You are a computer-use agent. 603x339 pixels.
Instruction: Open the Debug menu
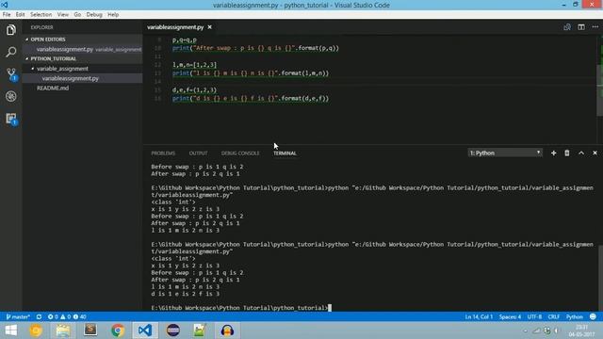pos(94,15)
